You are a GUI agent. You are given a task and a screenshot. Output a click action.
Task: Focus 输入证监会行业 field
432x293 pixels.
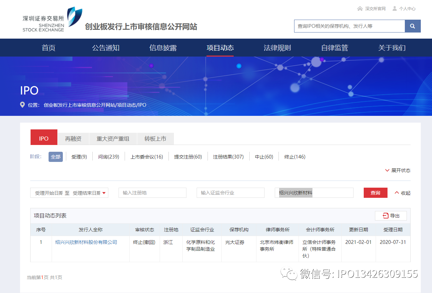click(231, 193)
